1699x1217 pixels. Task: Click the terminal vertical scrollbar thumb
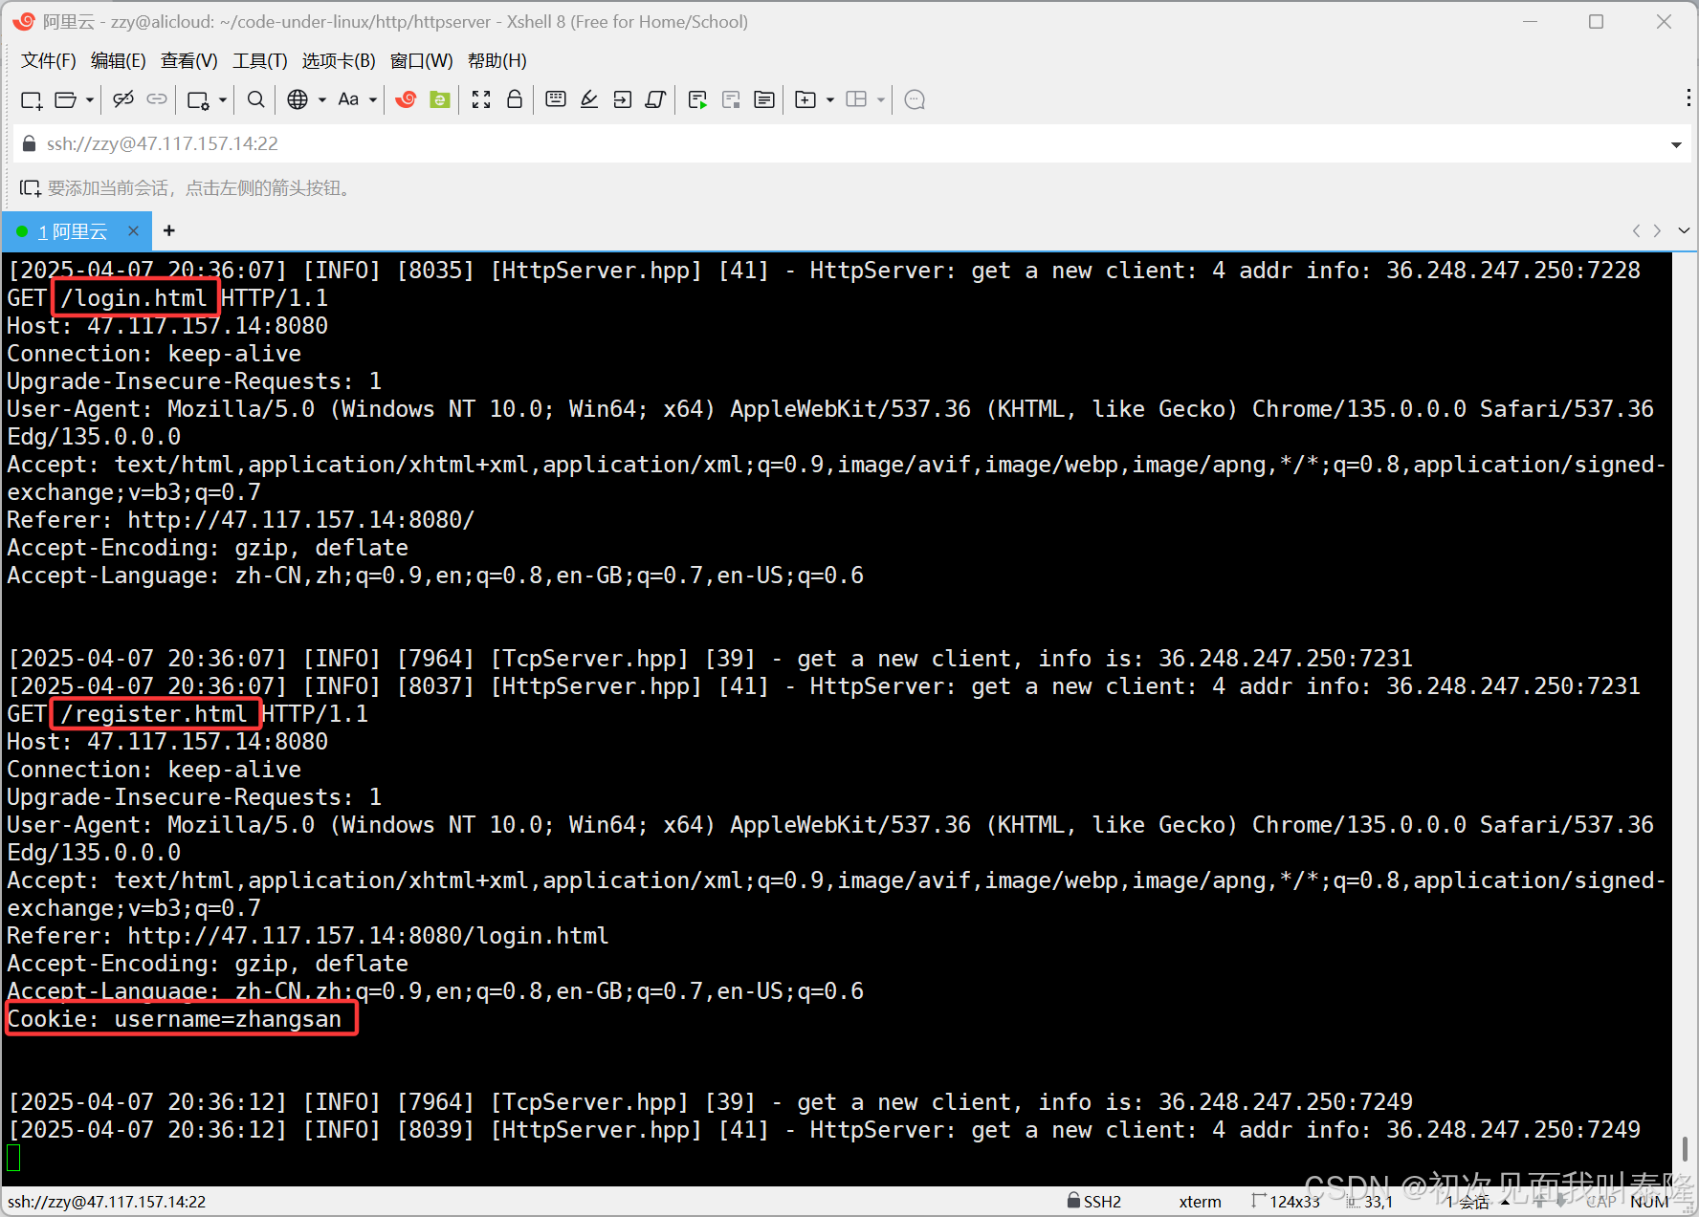click(x=1685, y=1149)
